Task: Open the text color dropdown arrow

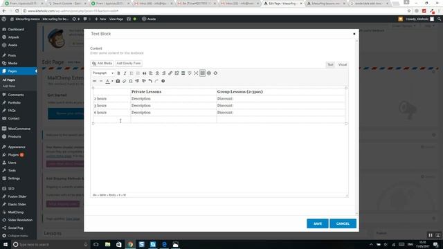Action: click(112, 81)
